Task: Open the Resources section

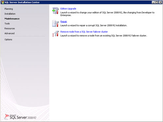Action: 9,28
